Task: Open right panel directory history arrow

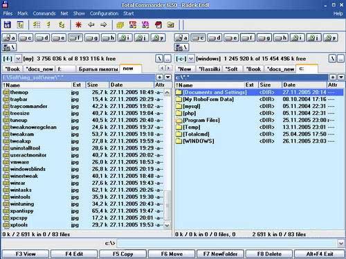Action: click(341, 78)
